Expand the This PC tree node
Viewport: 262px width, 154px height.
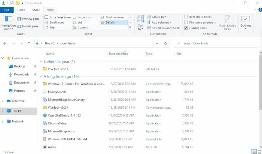3,111
